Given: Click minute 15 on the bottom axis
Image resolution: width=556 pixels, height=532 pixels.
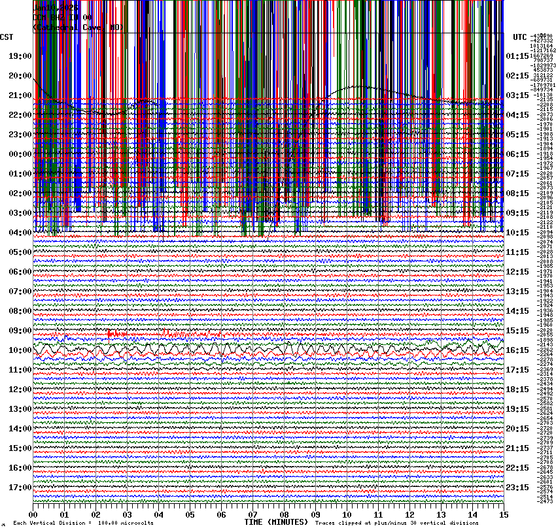Looking at the screenshot, I should point(502,515).
